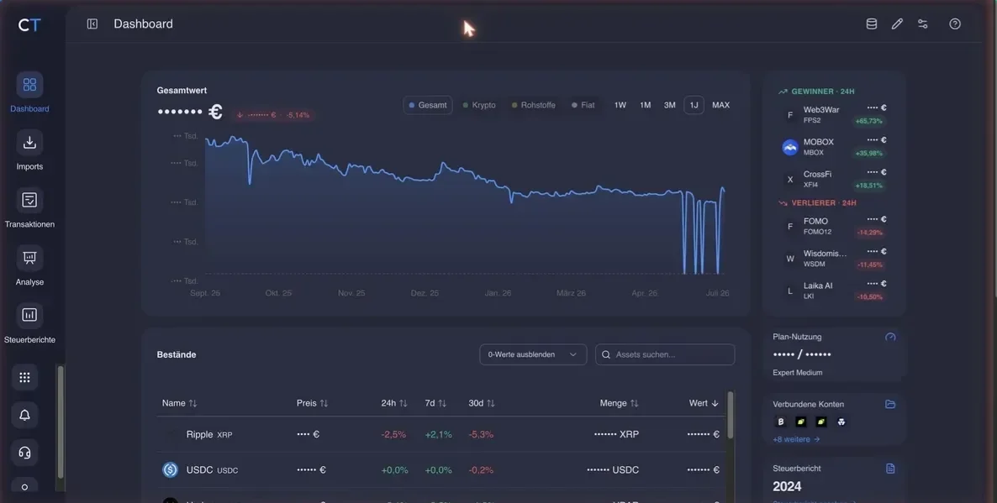This screenshot has height=503, width=997.
Task: Click the USDC coin icon
Action: pos(170,470)
